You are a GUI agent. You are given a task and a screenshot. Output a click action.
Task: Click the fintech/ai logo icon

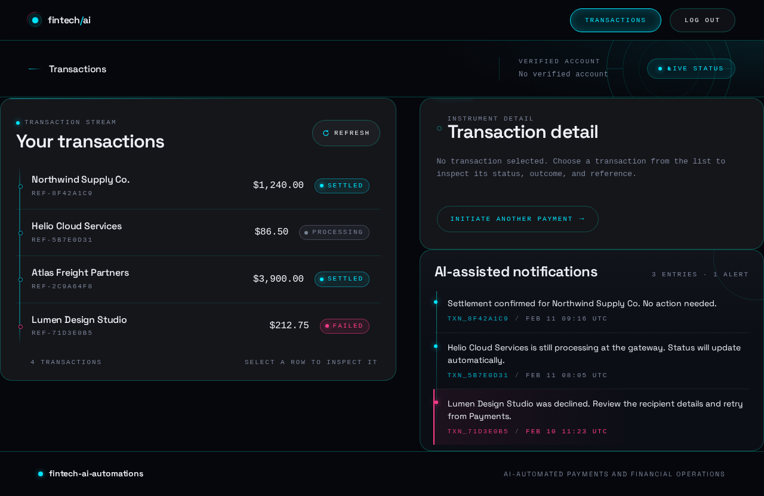point(35,20)
